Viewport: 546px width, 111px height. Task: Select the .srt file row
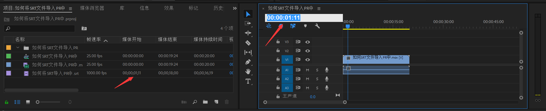(119, 73)
